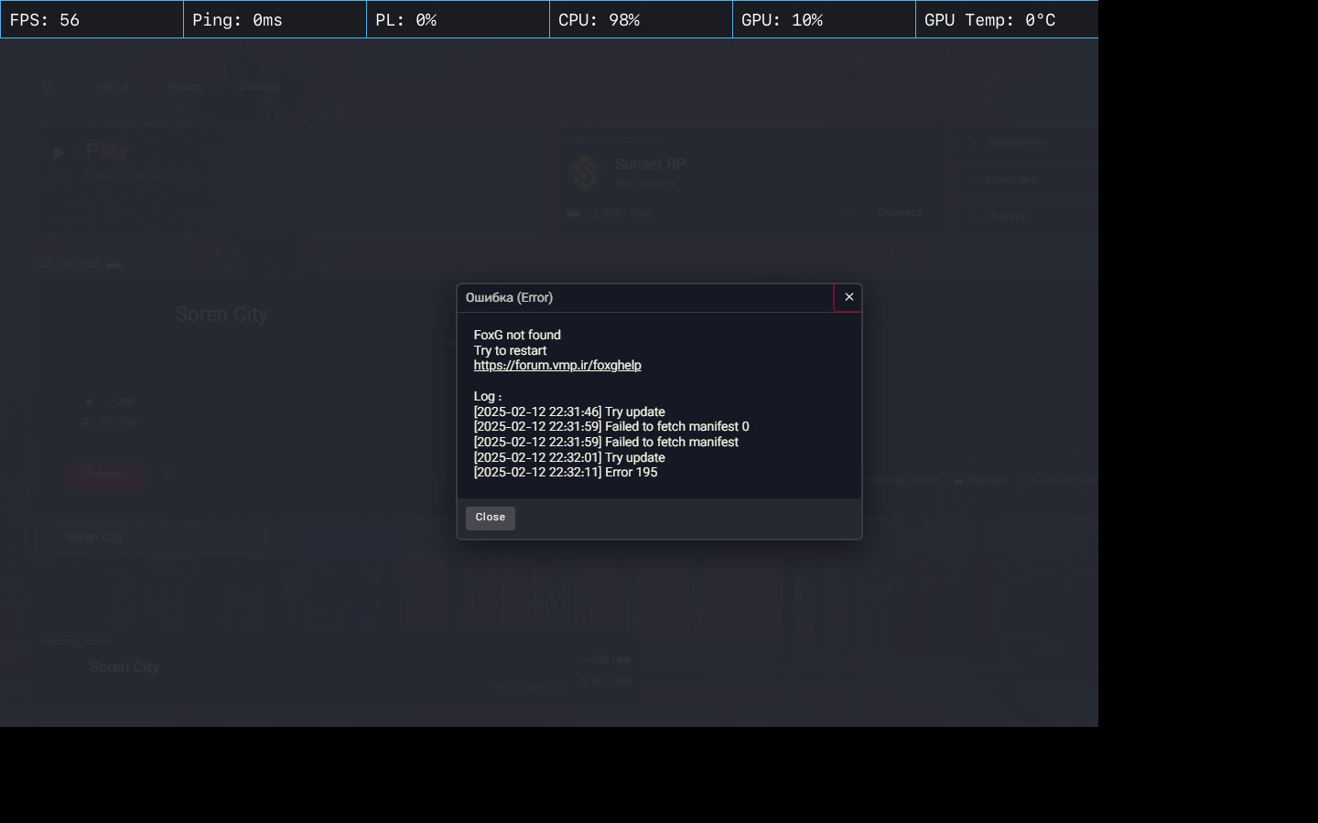The width and height of the screenshot is (1318, 823).
Task: Connect to the Sunset RP server
Action: click(899, 213)
